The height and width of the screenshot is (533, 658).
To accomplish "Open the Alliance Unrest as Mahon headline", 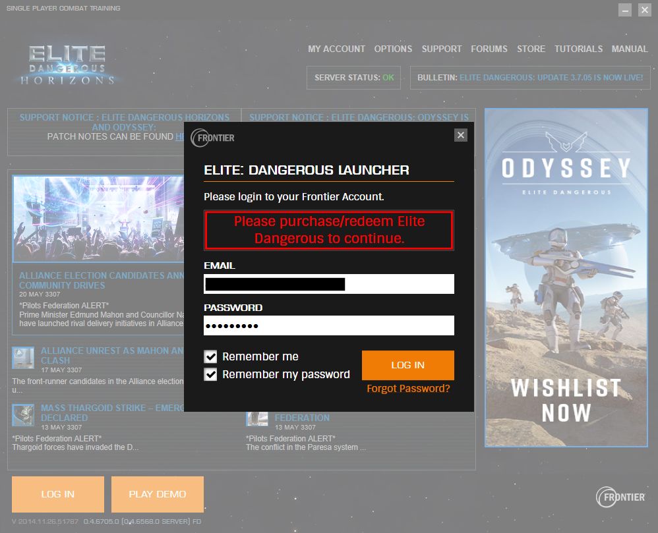I will [112, 356].
